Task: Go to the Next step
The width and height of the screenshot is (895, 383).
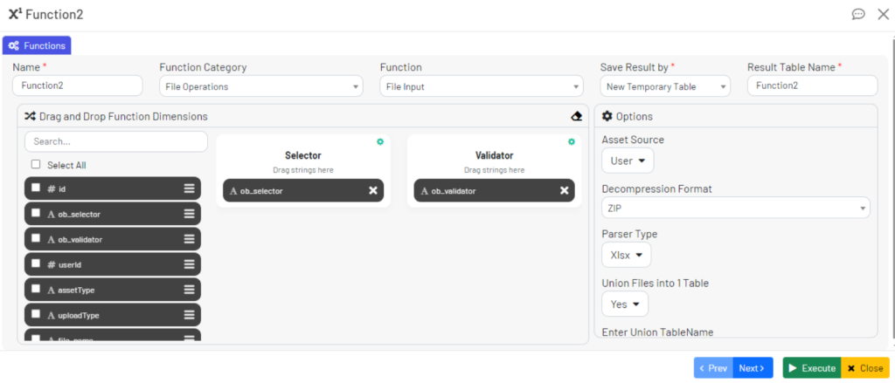Action: [753, 368]
